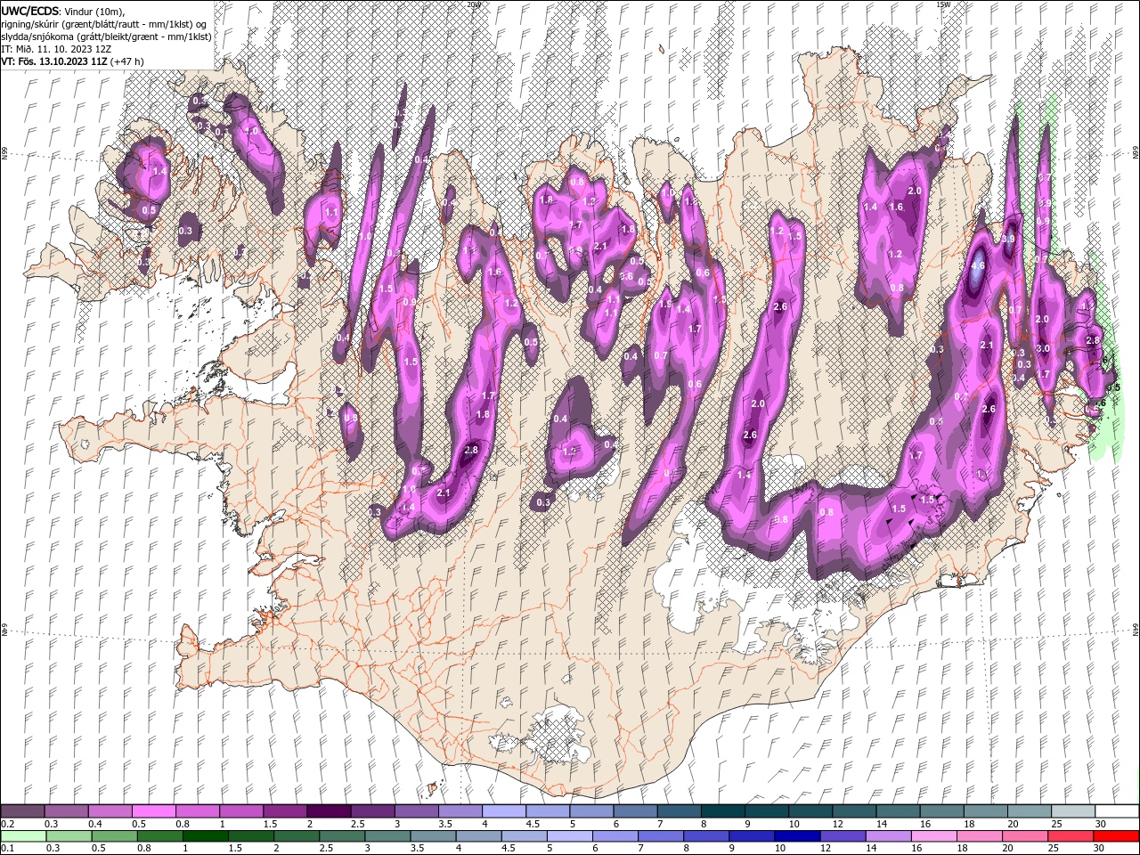Click the pale grey 25 swatch, upper legend
The height and width of the screenshot is (855, 1140).
click(1071, 810)
